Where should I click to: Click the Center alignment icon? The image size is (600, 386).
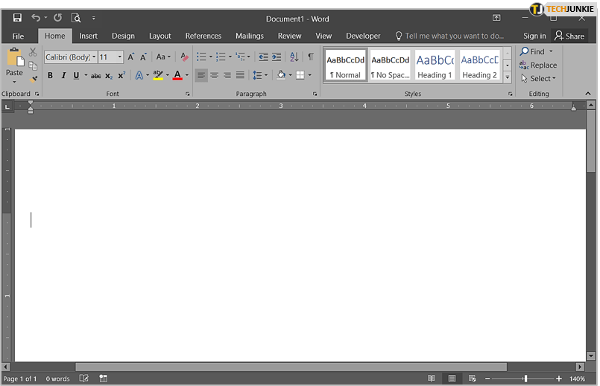click(214, 75)
